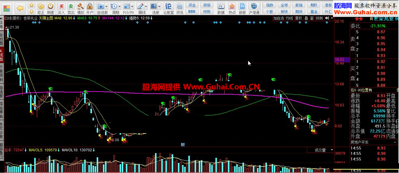Open F10/F9 company info icon

pyautogui.click(x=126, y=6)
